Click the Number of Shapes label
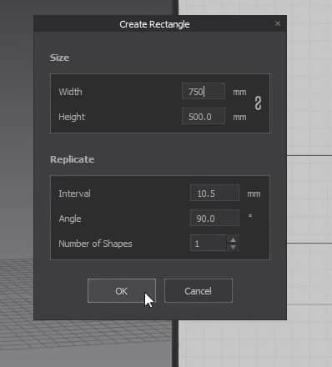The width and height of the screenshot is (332, 367). click(95, 244)
